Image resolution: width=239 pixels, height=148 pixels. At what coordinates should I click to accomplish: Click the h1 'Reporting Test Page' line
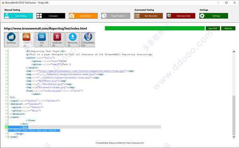pyautogui.click(x=45, y=51)
